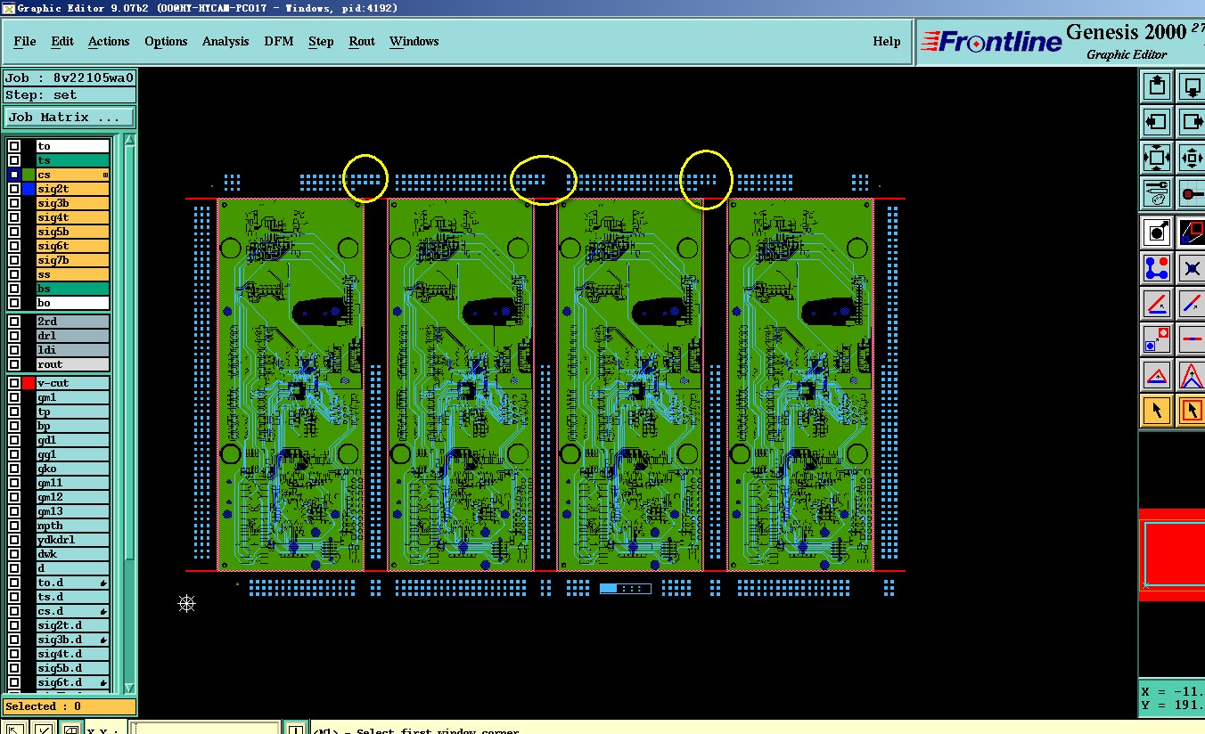Click the red and blue diagonal line icon

(1192, 304)
